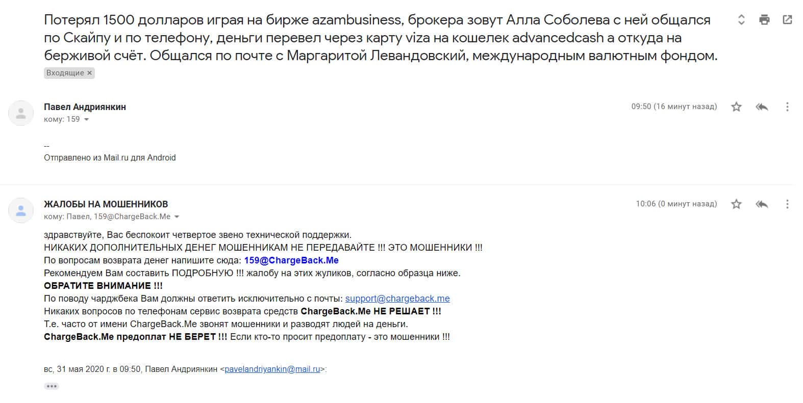
Task: Click sender name Павел Андриянкин
Action: (85, 107)
